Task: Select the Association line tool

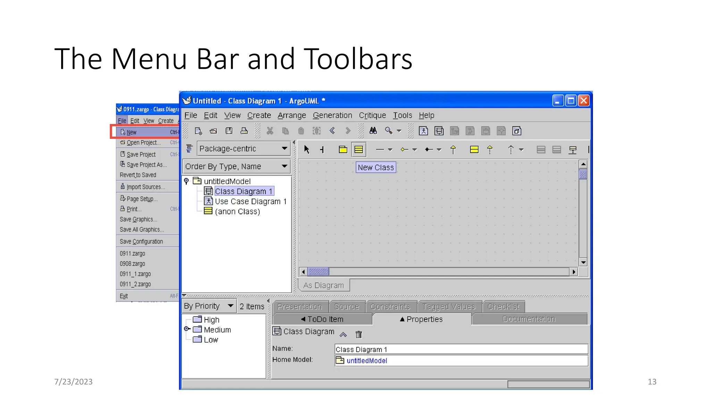Action: pyautogui.click(x=380, y=150)
